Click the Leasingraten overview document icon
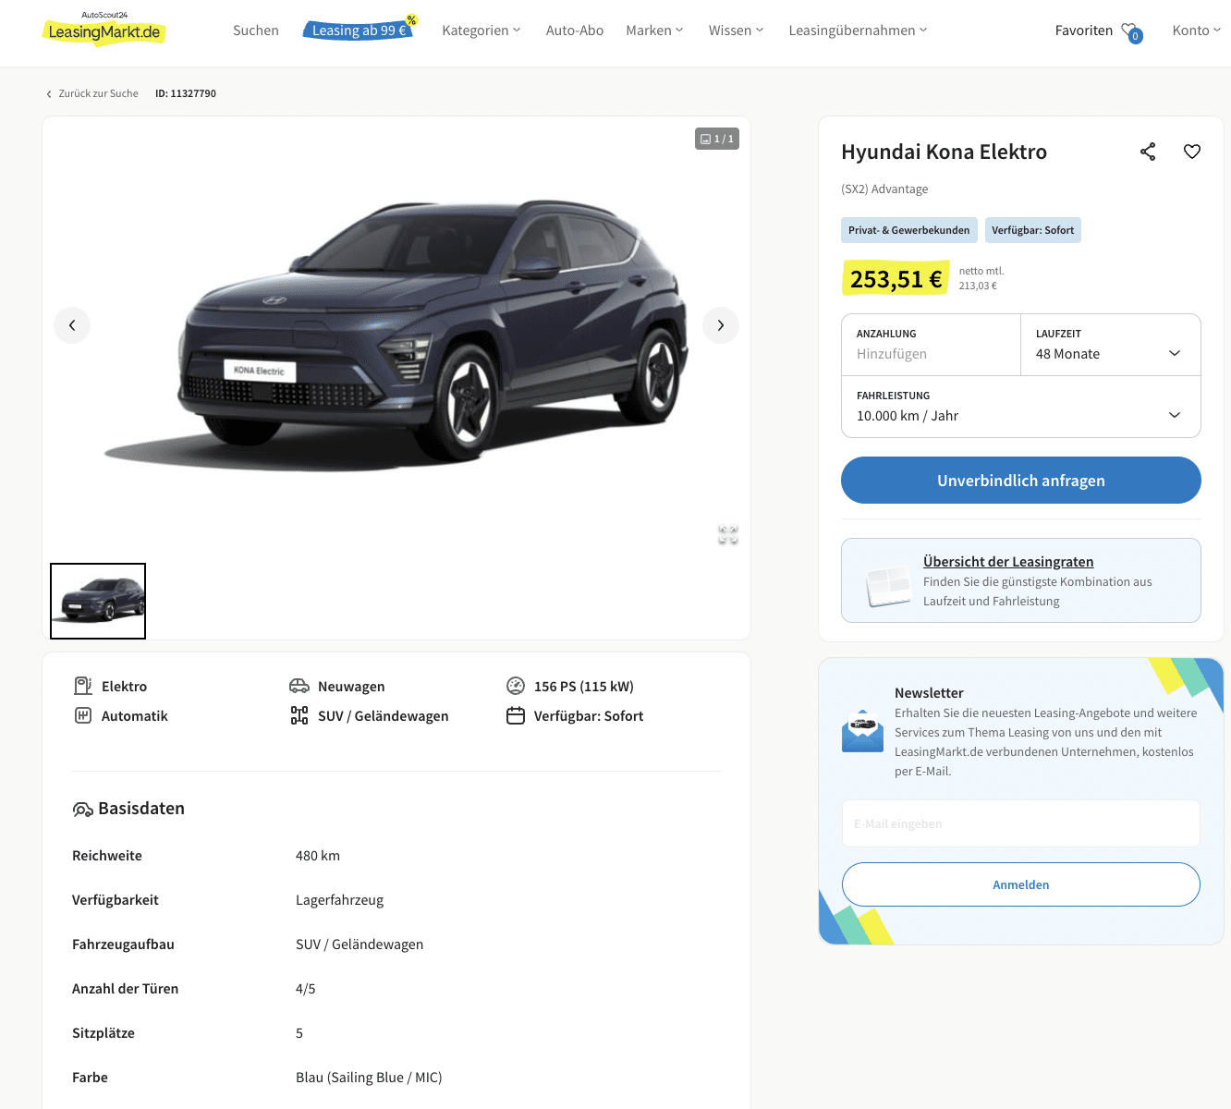The width and height of the screenshot is (1231, 1109). point(888,586)
